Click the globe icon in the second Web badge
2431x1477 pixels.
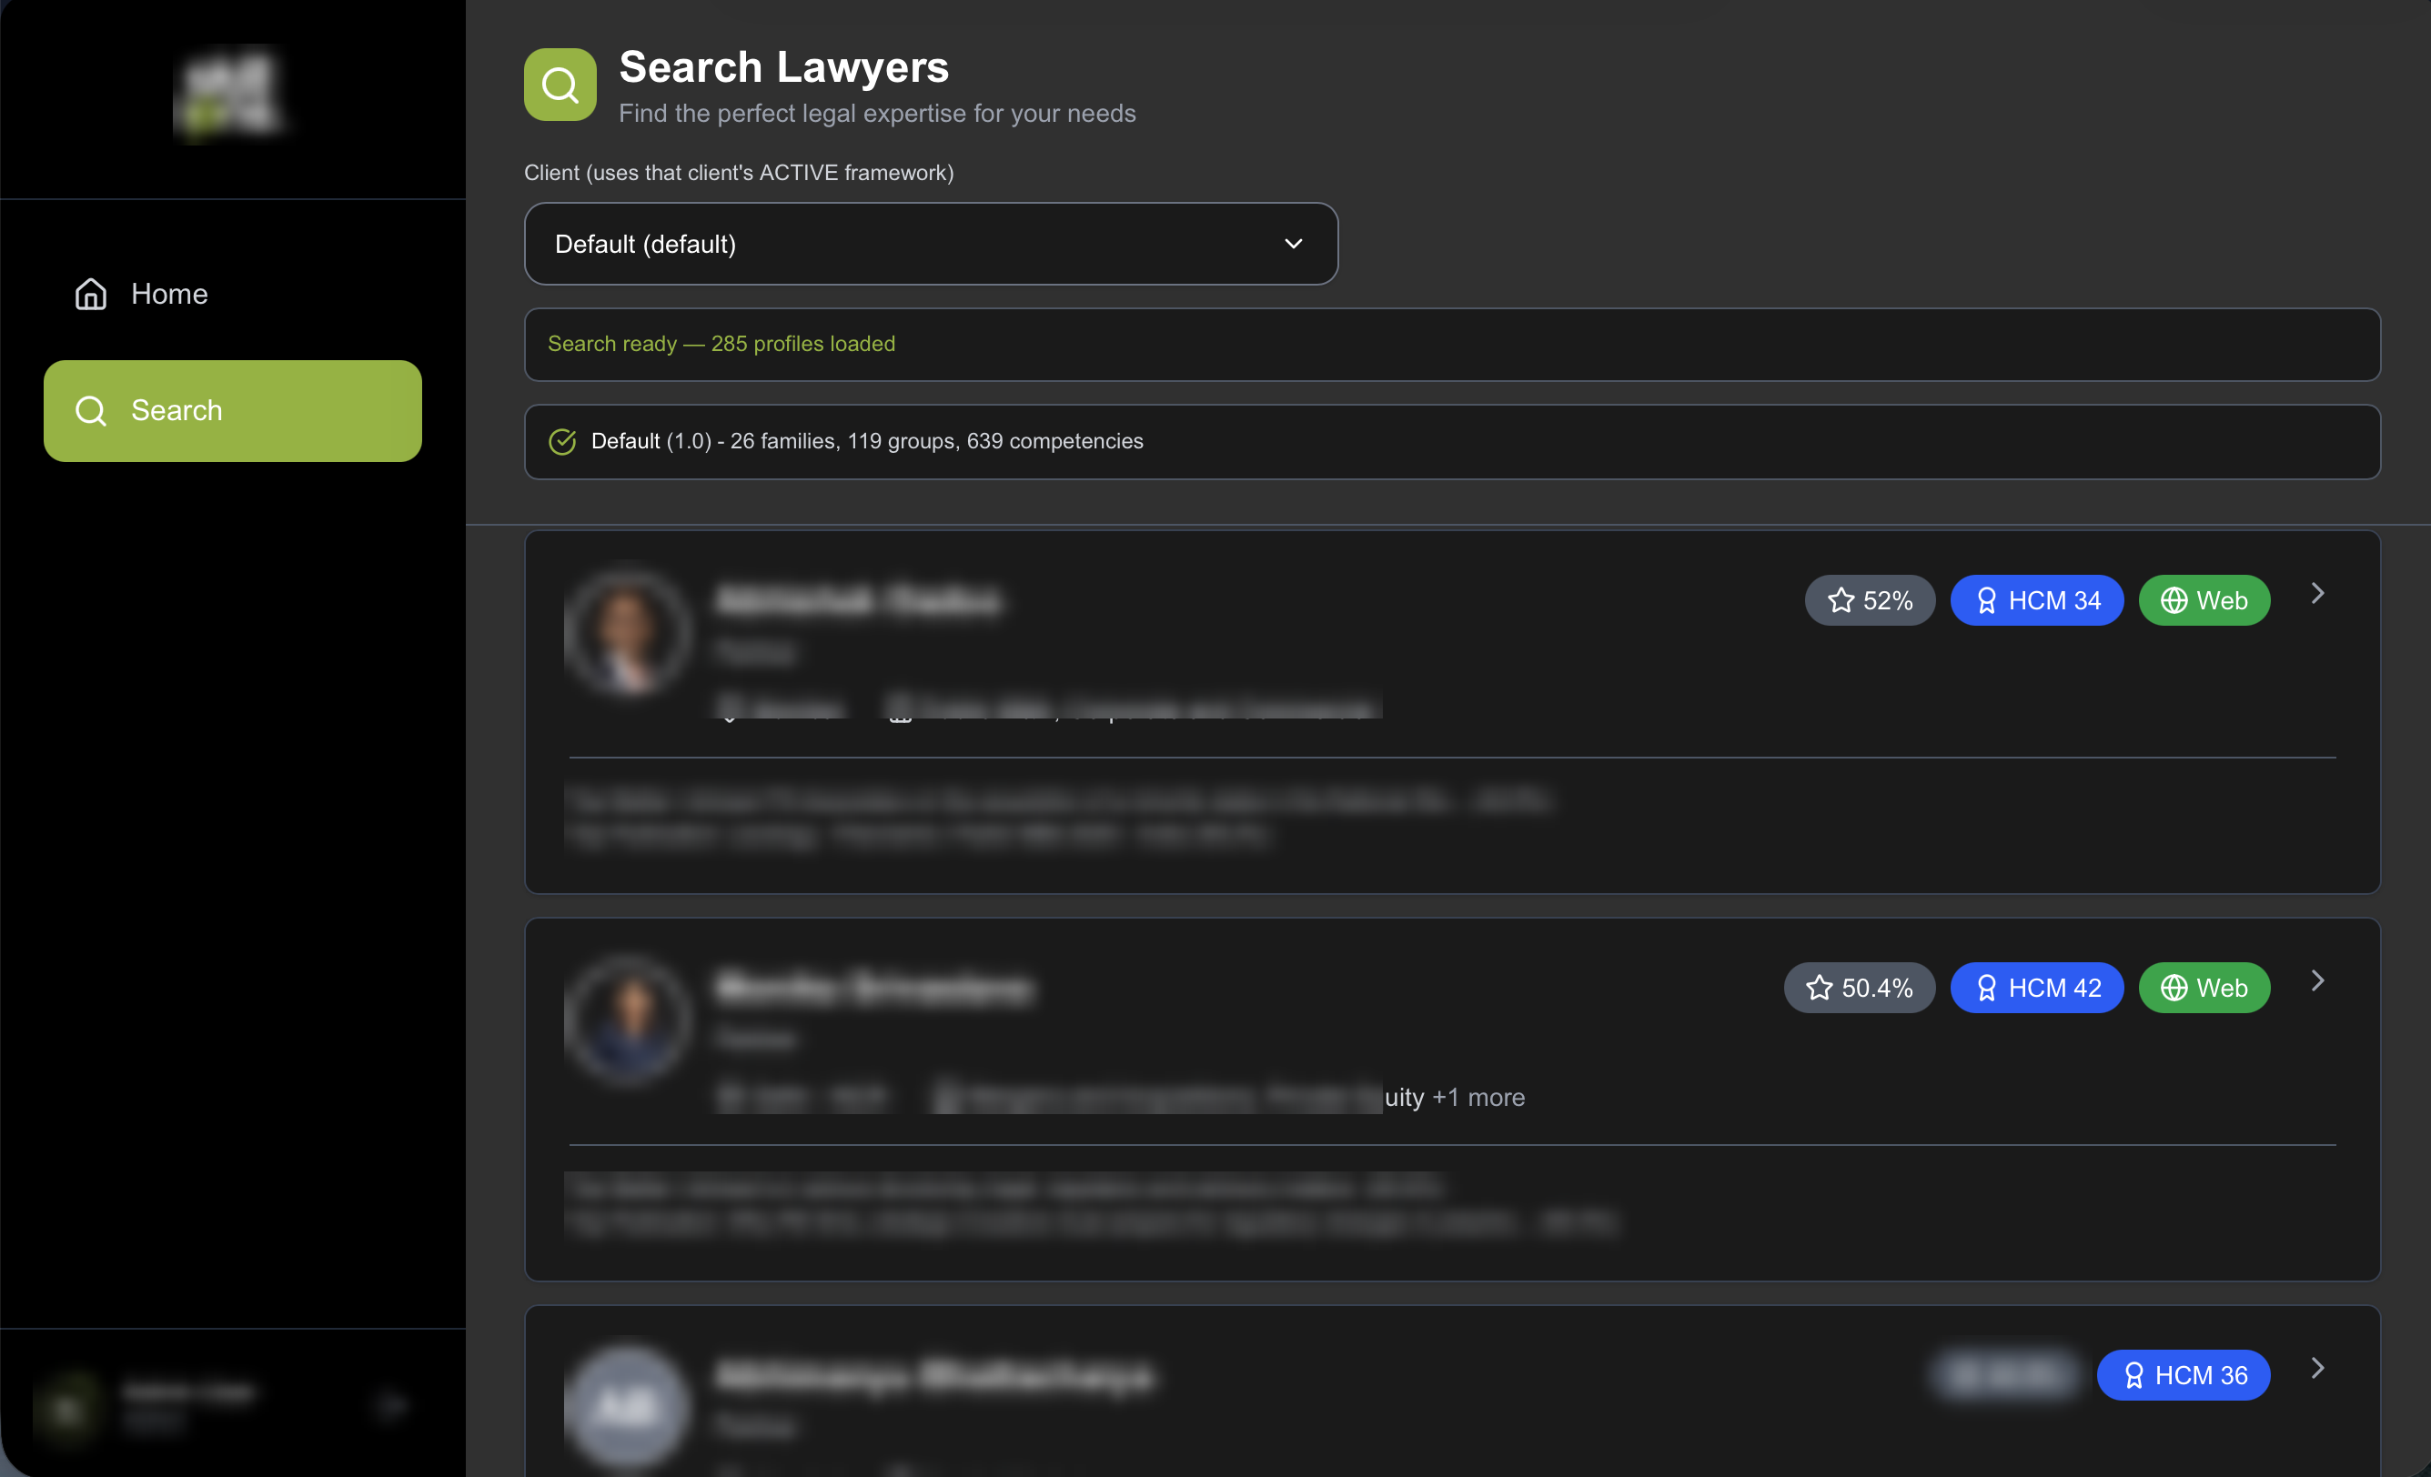pyautogui.click(x=2174, y=988)
